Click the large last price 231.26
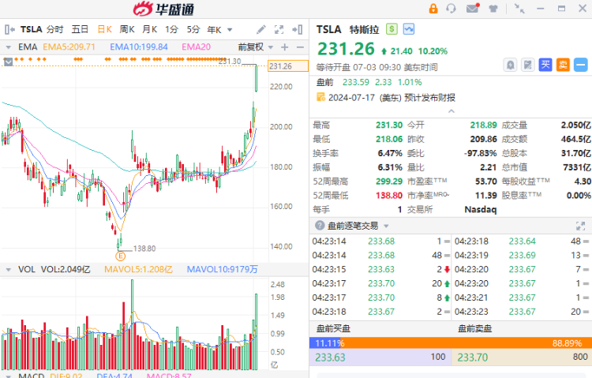This screenshot has height=378, width=592. 346,49
